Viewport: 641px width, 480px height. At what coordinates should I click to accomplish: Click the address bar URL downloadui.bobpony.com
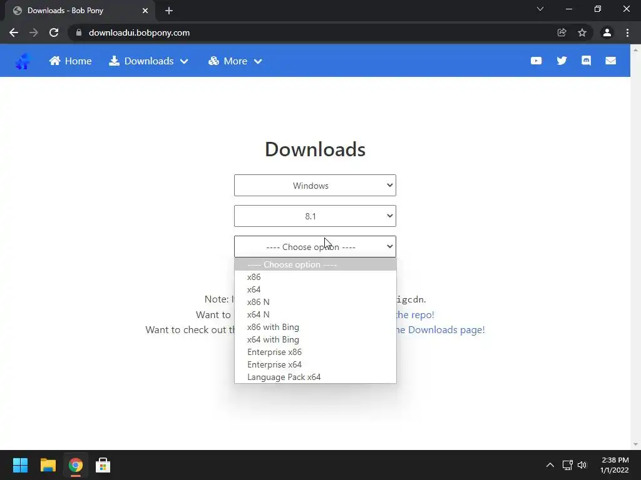139,32
